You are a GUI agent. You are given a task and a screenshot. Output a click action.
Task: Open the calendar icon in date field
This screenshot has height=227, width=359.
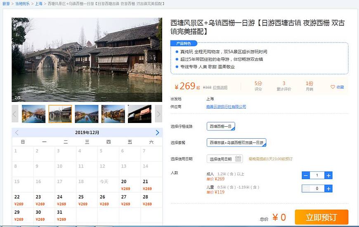point(238,159)
